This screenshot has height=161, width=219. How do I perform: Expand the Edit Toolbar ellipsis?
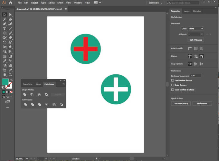[x=7, y=108]
